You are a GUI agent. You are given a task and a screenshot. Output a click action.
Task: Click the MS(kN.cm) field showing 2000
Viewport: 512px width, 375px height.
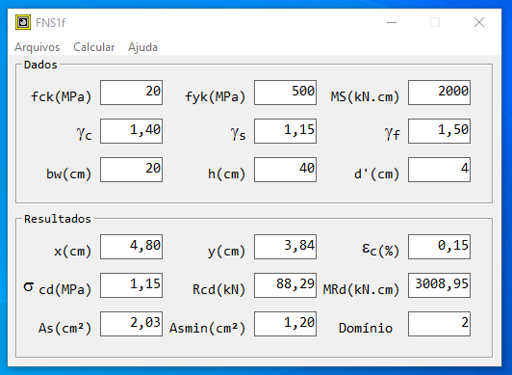(x=439, y=93)
